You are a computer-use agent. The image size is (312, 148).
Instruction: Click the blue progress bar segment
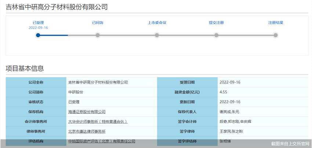pos(53,35)
